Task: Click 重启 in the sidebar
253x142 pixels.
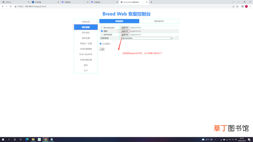Action: click(x=86, y=65)
